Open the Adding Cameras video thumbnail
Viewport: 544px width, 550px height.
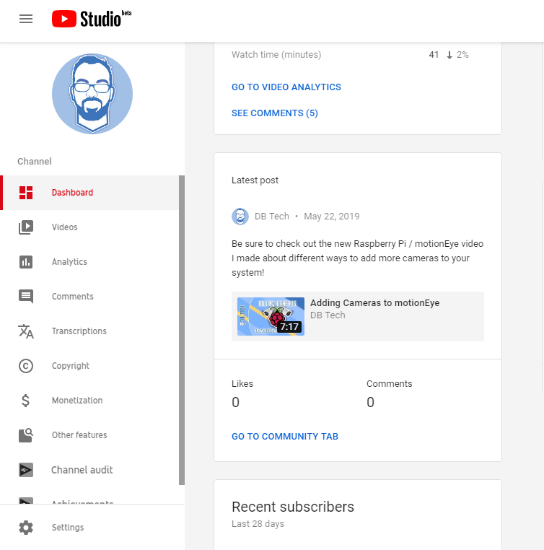tap(271, 316)
